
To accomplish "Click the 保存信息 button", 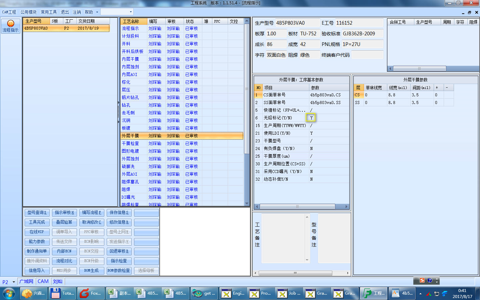I will pyautogui.click(x=119, y=213).
